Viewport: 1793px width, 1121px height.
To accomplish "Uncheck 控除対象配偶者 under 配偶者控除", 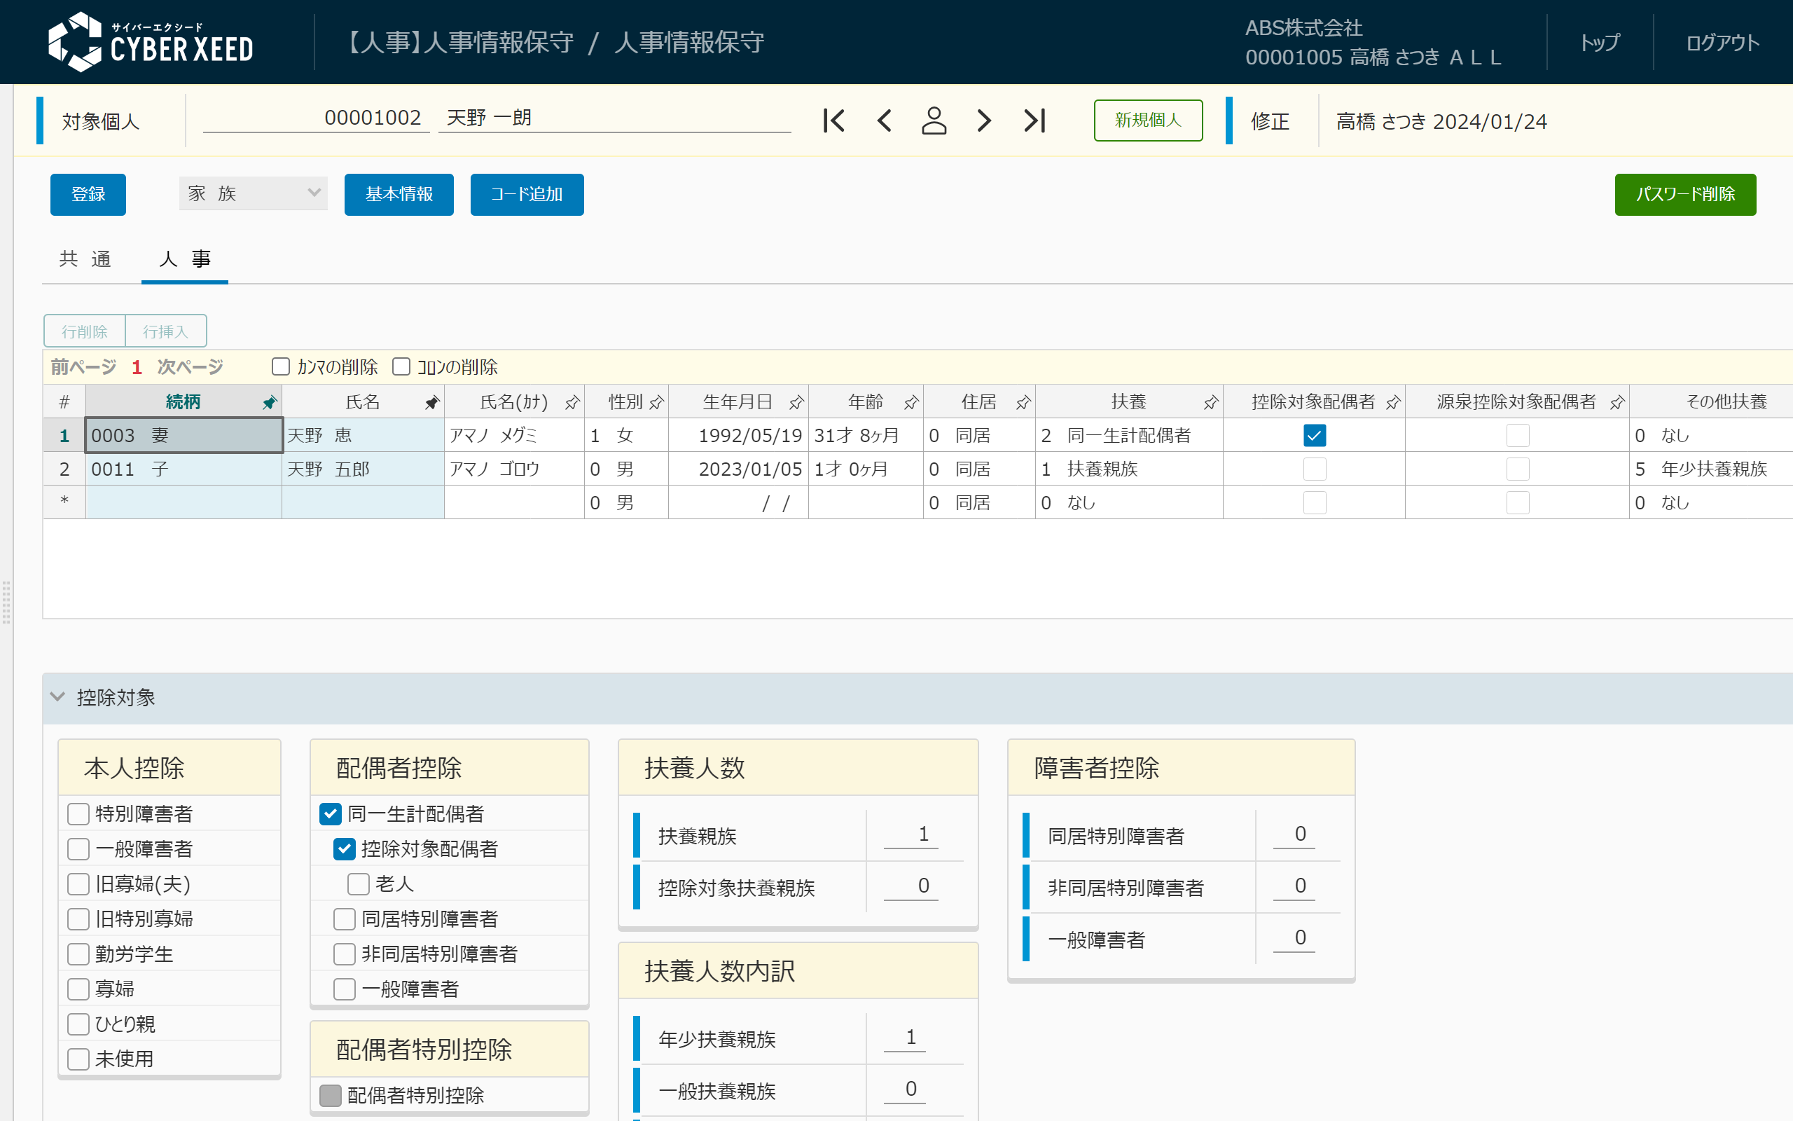I will (345, 849).
